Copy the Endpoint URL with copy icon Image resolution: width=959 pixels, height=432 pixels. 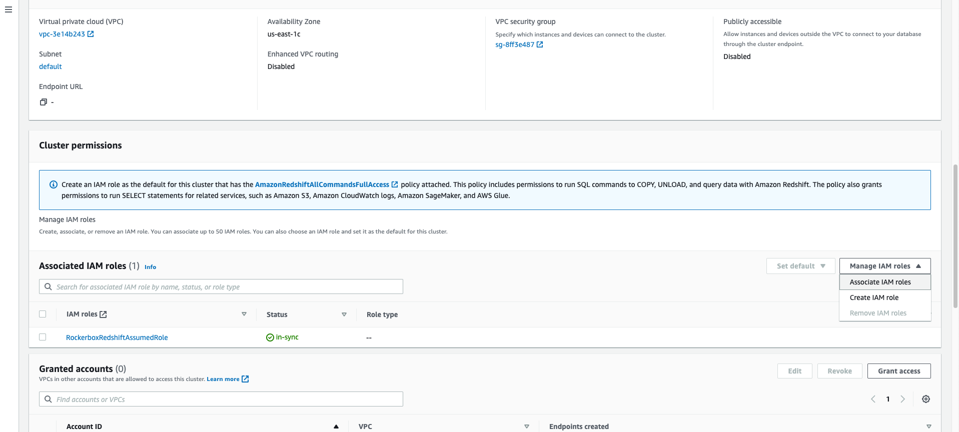point(44,102)
